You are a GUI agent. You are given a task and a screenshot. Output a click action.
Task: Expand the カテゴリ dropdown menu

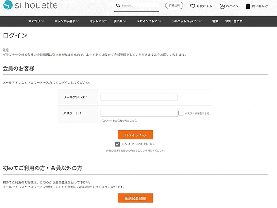click(36, 21)
